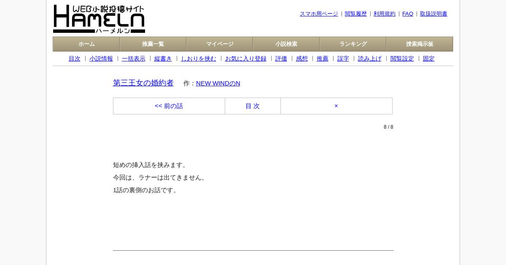Go to the ホーム tab
506x265 pixels.
(x=86, y=44)
